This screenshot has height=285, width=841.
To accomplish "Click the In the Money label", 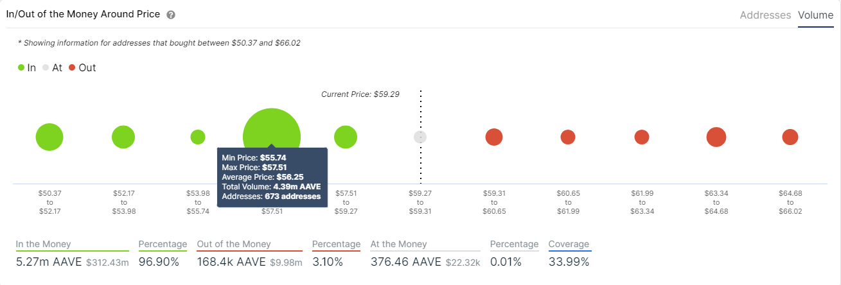I will point(44,244).
